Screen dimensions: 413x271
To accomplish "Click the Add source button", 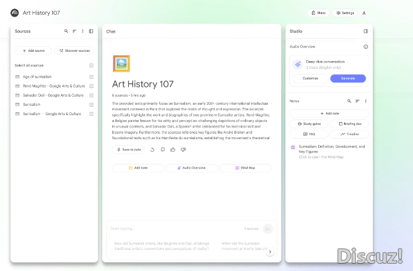I will coord(33,51).
